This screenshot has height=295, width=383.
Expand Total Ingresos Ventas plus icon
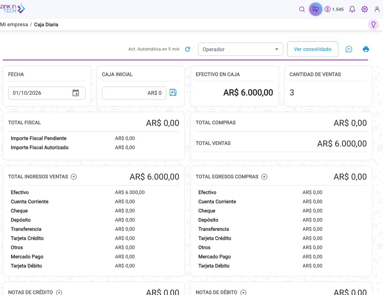pos(74,177)
